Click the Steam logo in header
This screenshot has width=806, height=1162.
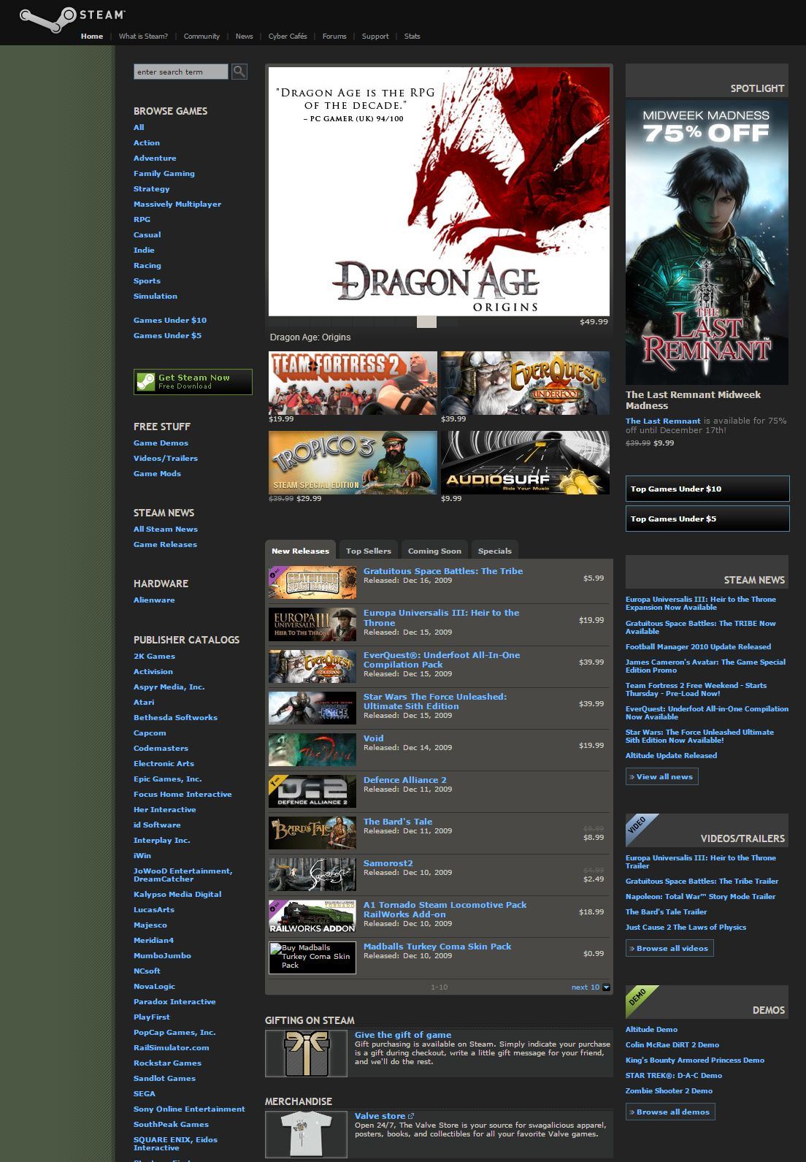pos(72,20)
